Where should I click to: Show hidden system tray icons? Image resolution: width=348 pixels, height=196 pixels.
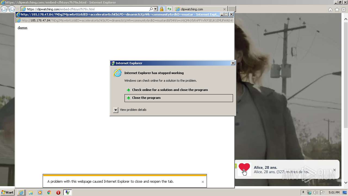(x=303, y=192)
